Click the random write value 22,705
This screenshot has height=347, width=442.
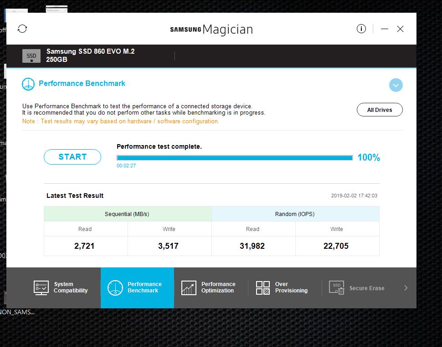[336, 246]
